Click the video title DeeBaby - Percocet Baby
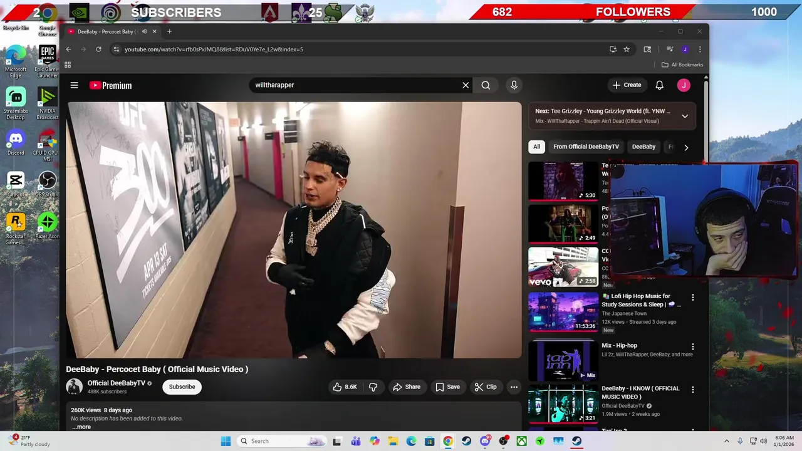This screenshot has height=451, width=802. [x=157, y=369]
